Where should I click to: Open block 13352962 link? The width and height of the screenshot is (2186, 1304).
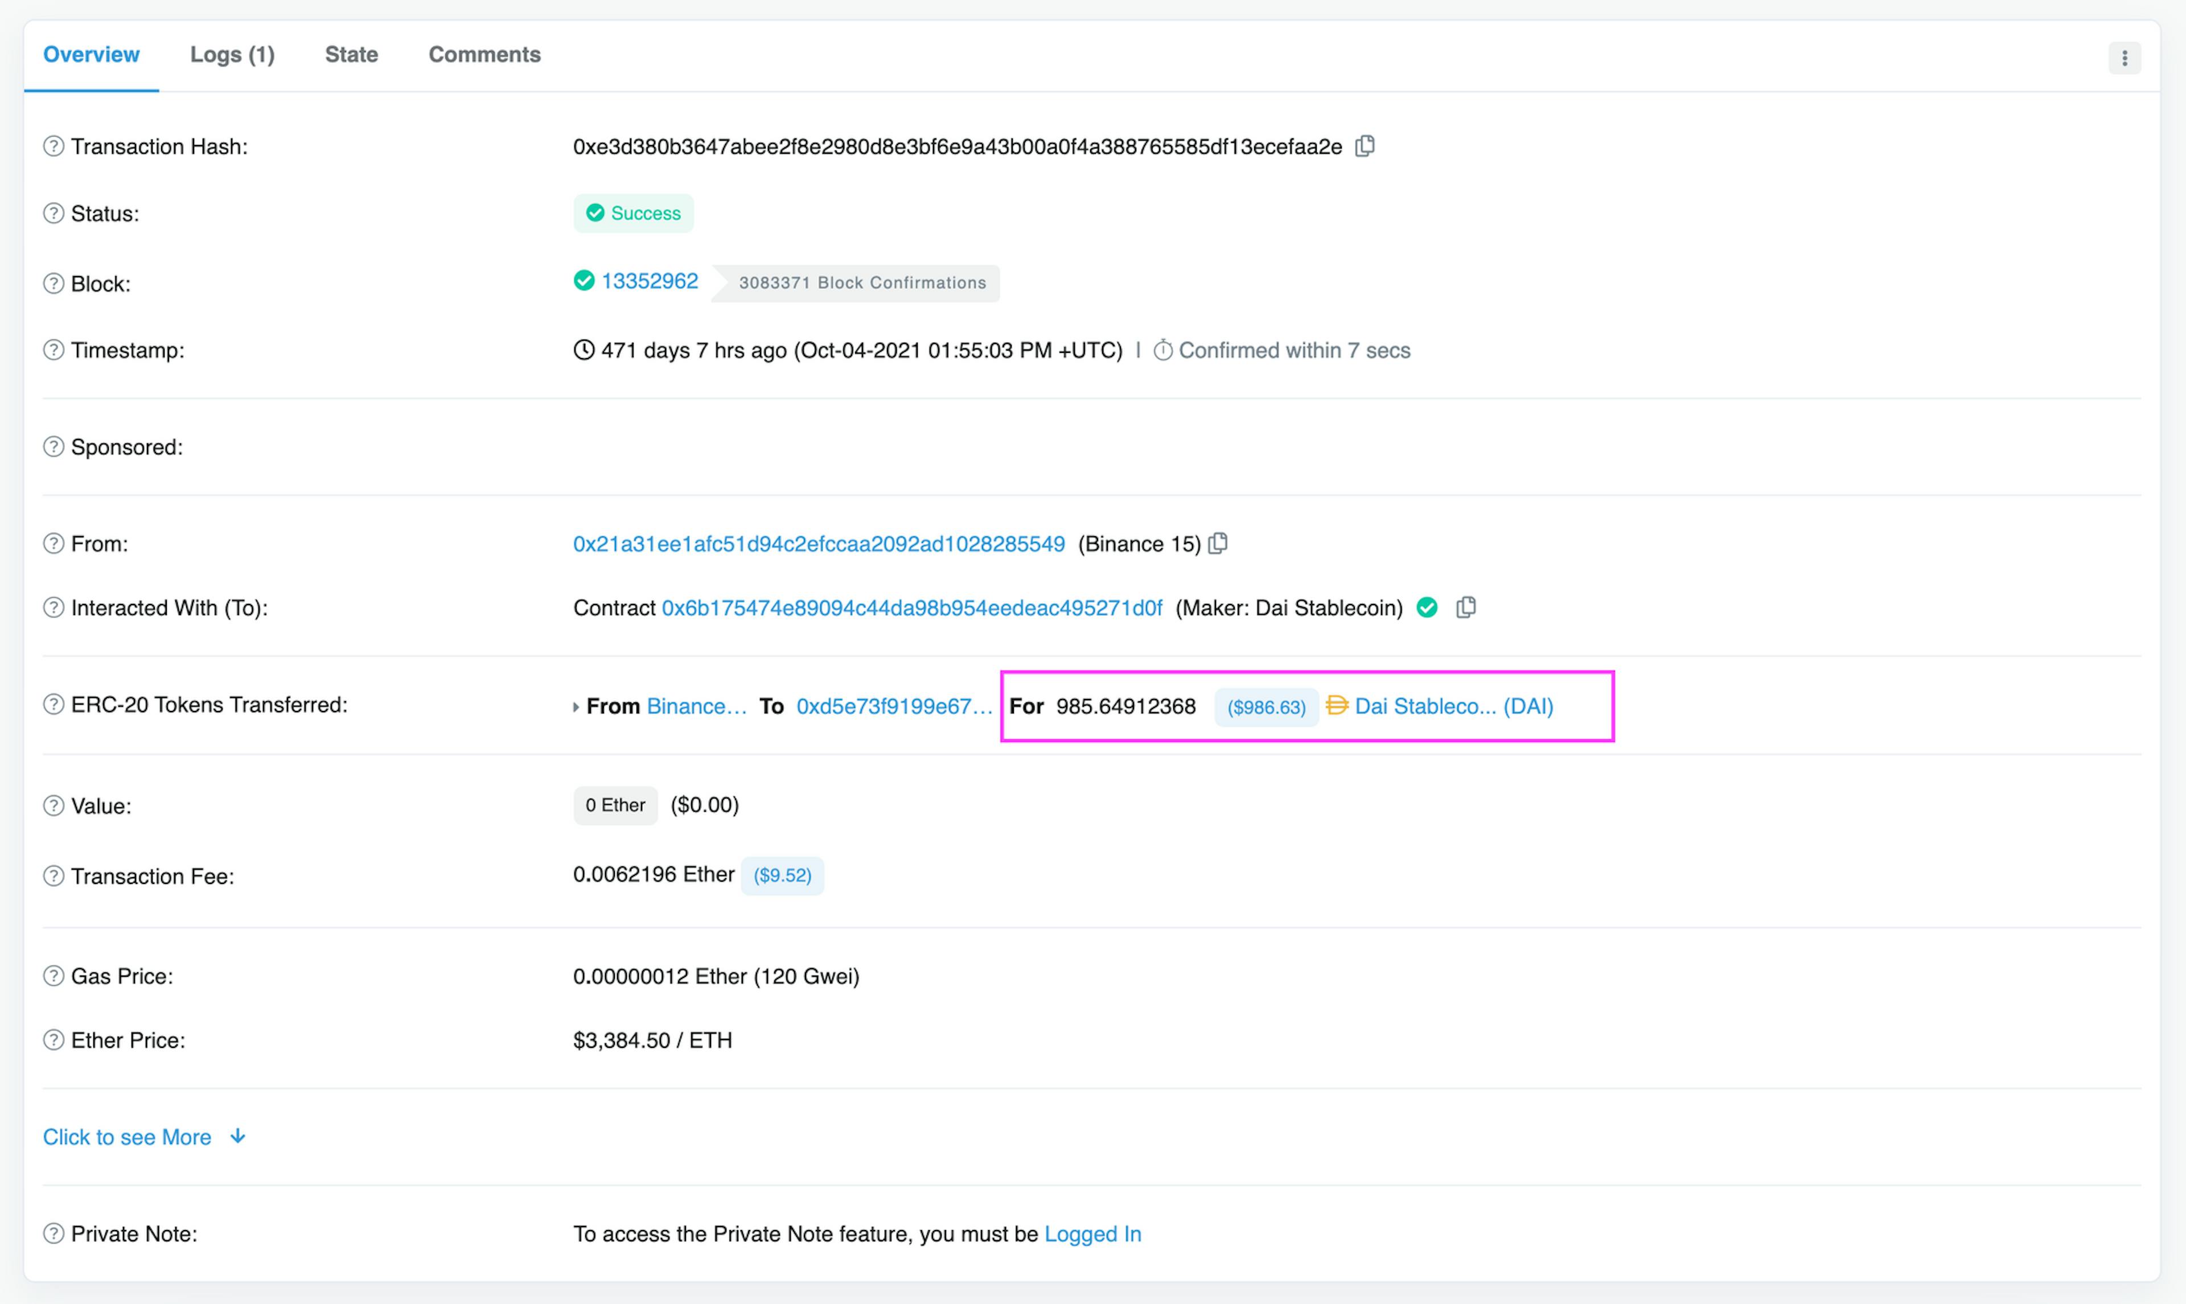tap(650, 281)
